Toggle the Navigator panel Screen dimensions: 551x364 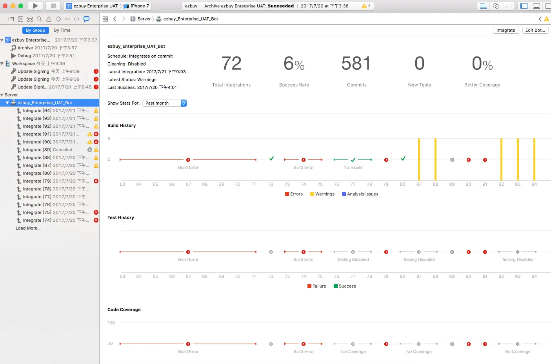pos(524,6)
